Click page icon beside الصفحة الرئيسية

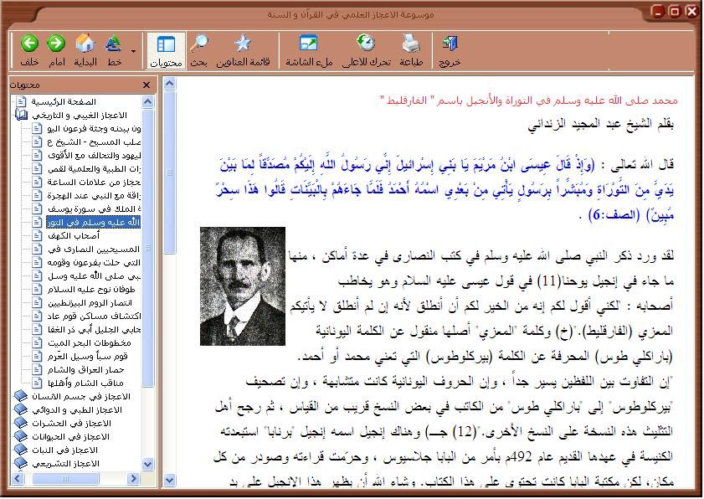pos(21,102)
